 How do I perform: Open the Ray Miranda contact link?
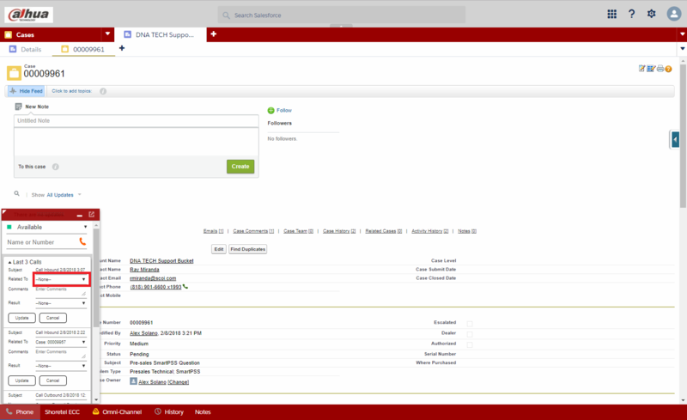144,270
